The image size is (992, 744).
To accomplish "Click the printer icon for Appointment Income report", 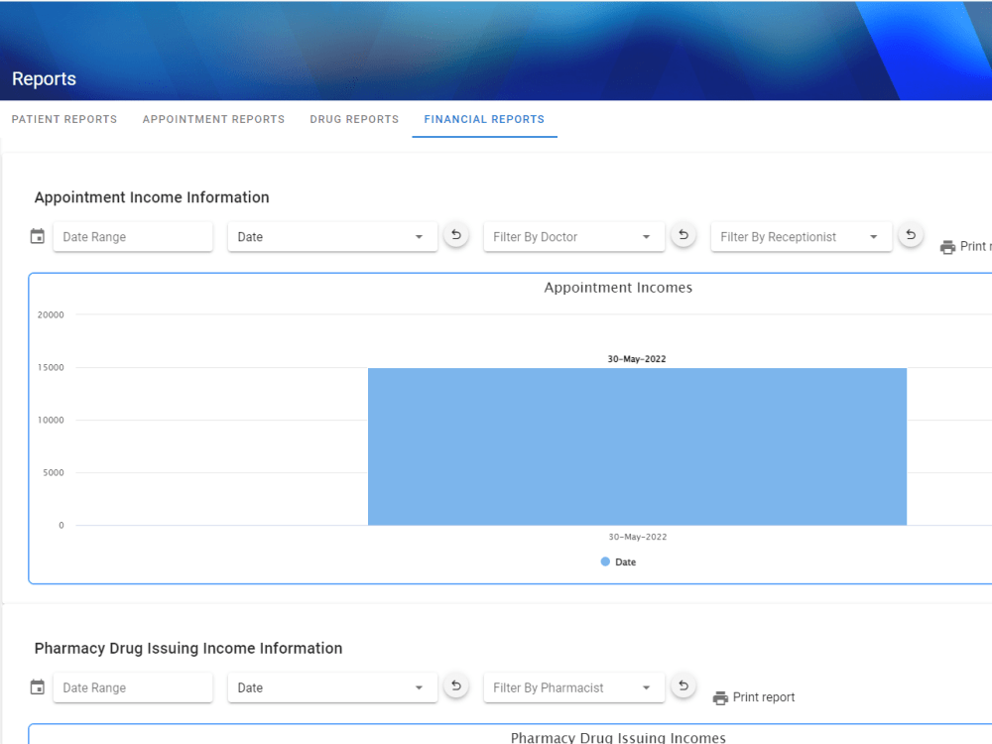I will 947,247.
